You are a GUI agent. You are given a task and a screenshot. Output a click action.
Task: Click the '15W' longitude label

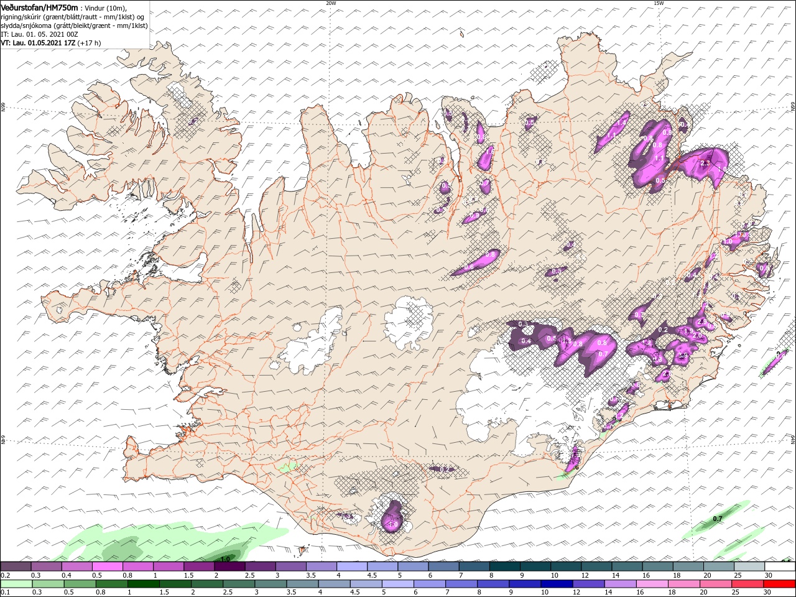659,3
